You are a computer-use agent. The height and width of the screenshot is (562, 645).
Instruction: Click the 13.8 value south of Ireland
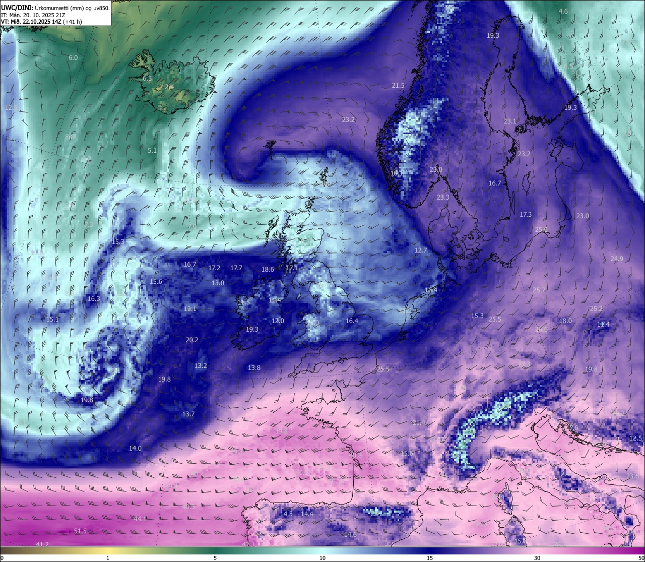[x=254, y=368]
